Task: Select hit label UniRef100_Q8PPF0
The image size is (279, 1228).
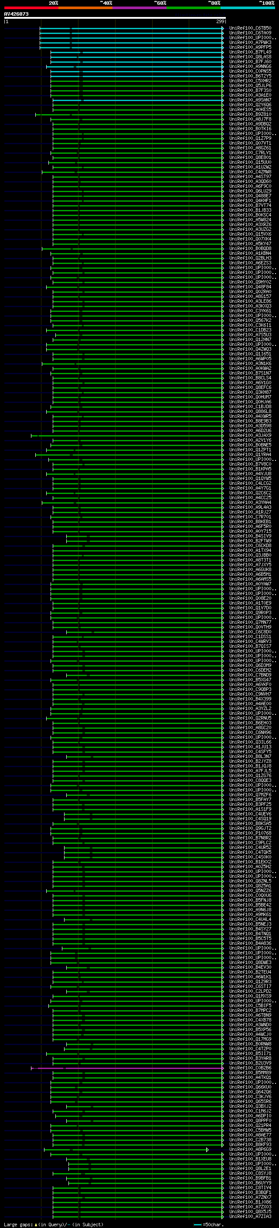Action: coord(250,1120)
